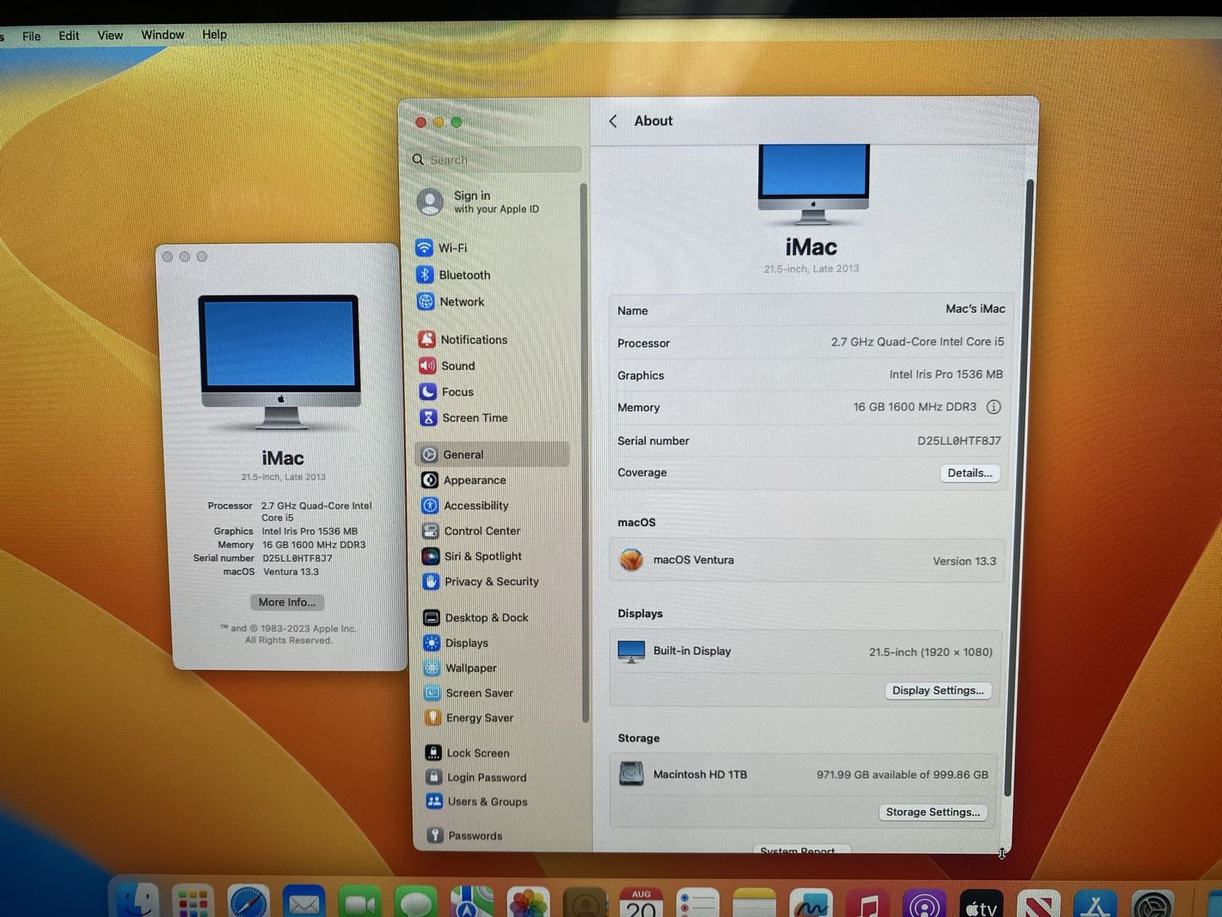
Task: Open Finder from the Dock
Action: pyautogui.click(x=137, y=902)
